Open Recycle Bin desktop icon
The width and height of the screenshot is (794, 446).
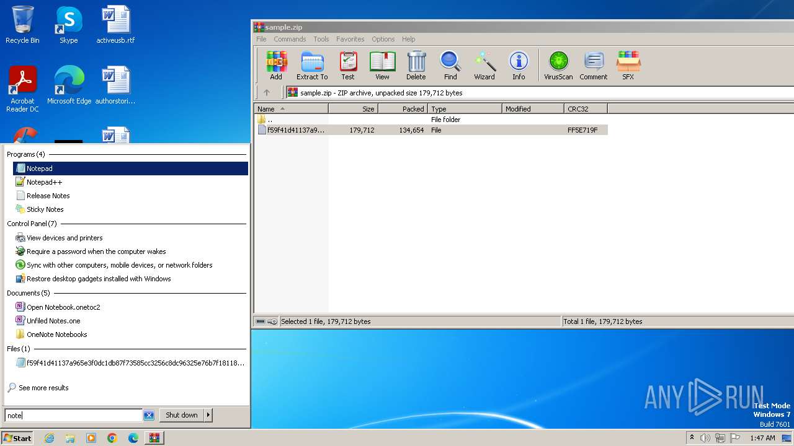(x=22, y=25)
